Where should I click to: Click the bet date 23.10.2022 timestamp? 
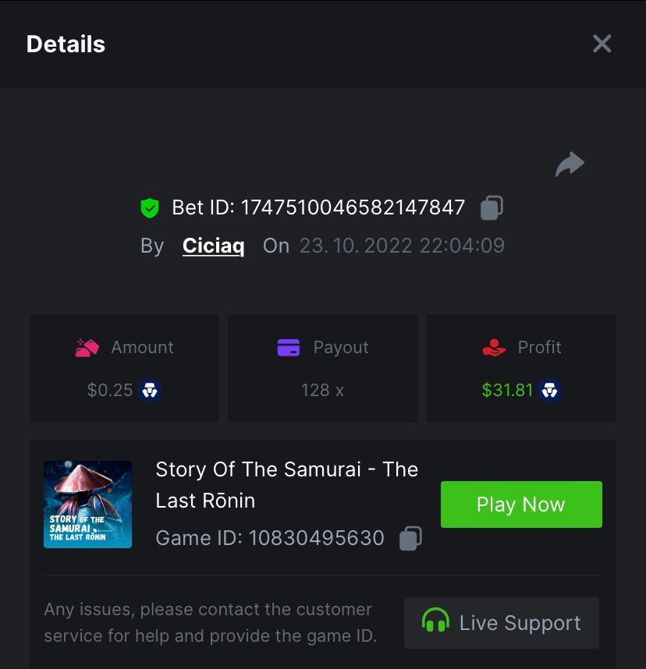tap(402, 246)
